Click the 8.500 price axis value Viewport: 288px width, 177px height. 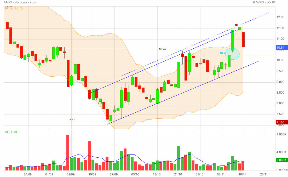(280, 93)
